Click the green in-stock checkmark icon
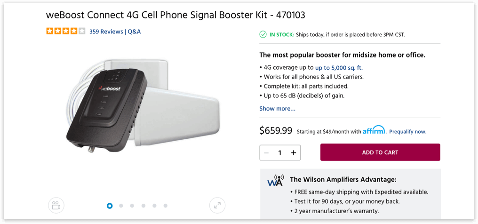478x224 pixels. [263, 34]
